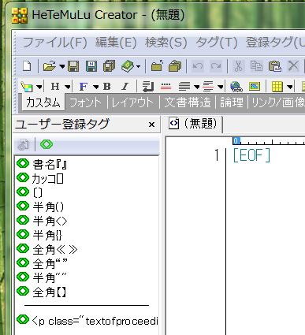305x335 pixels.
Task: Paste from clipboard
Action: [275, 66]
